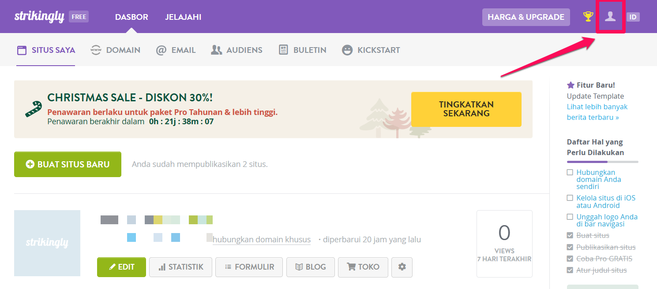Toggle the Atur judul situs checkbox
This screenshot has width=657, height=289.
(x=570, y=270)
